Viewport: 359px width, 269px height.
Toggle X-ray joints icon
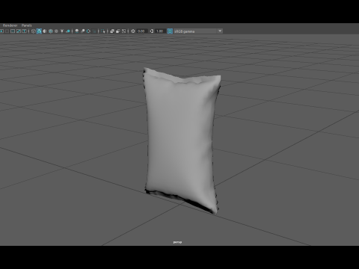123,31
